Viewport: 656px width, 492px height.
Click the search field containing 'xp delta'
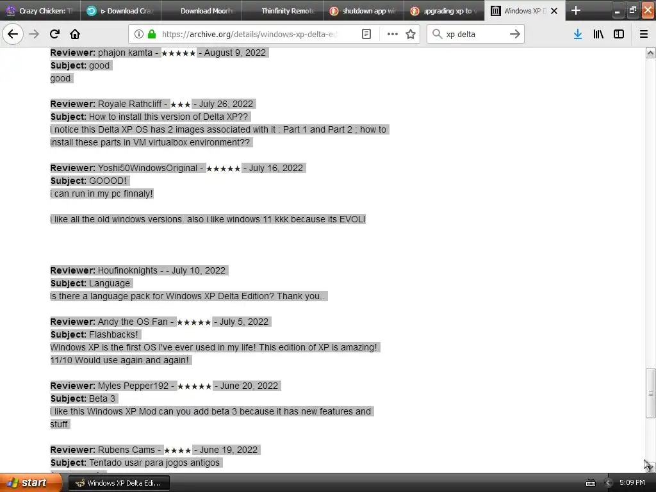coord(475,34)
